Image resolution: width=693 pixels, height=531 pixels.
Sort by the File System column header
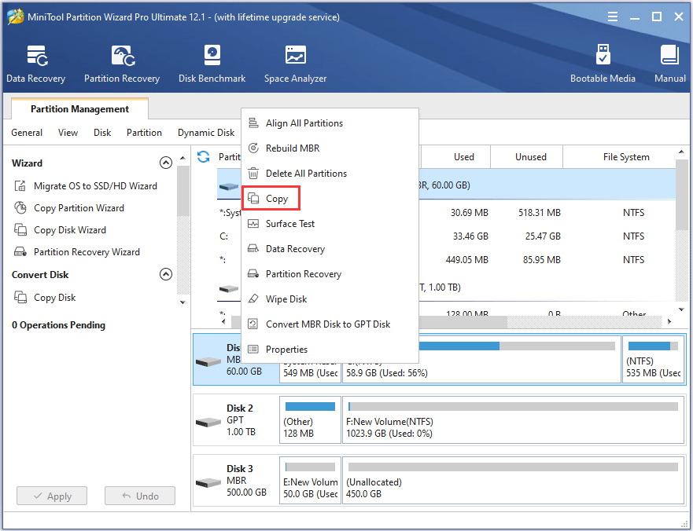pos(620,156)
